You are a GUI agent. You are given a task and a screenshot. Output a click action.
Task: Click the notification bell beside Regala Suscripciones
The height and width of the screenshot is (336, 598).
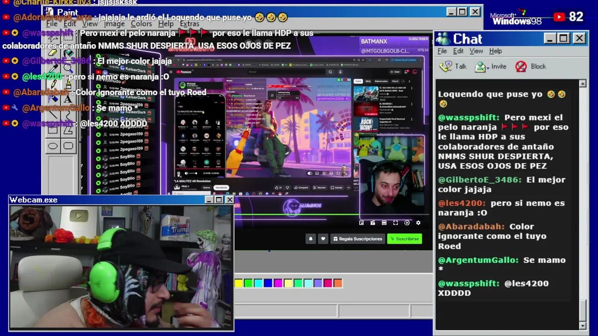pyautogui.click(x=310, y=238)
